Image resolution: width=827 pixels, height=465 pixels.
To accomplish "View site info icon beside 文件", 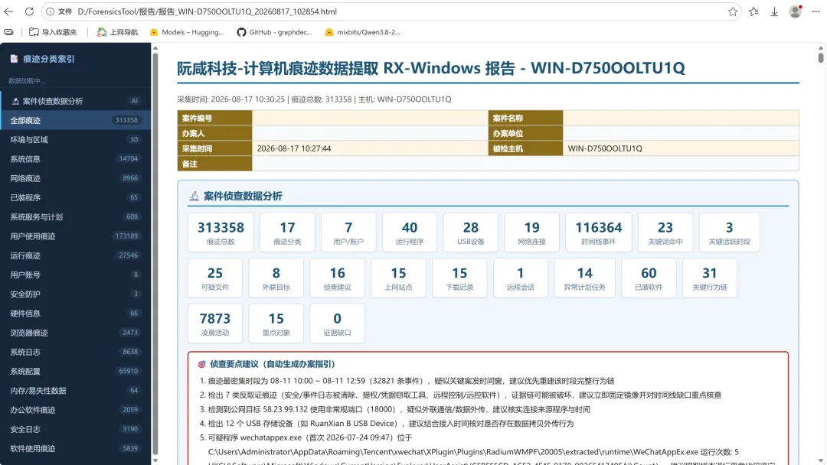I will pyautogui.click(x=50, y=11).
